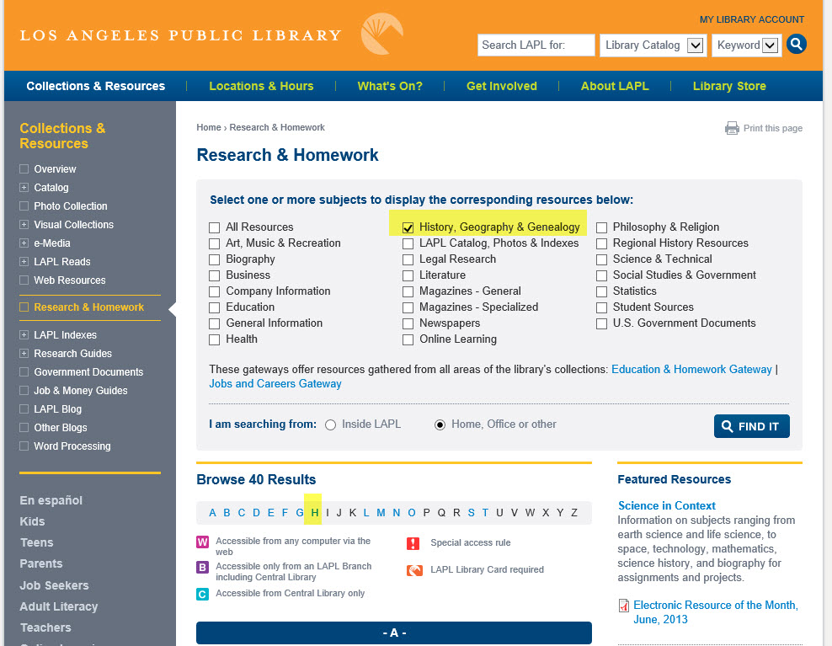Image resolution: width=832 pixels, height=646 pixels.
Task: Click the teal C Central Library legend icon
Action: pyautogui.click(x=202, y=594)
